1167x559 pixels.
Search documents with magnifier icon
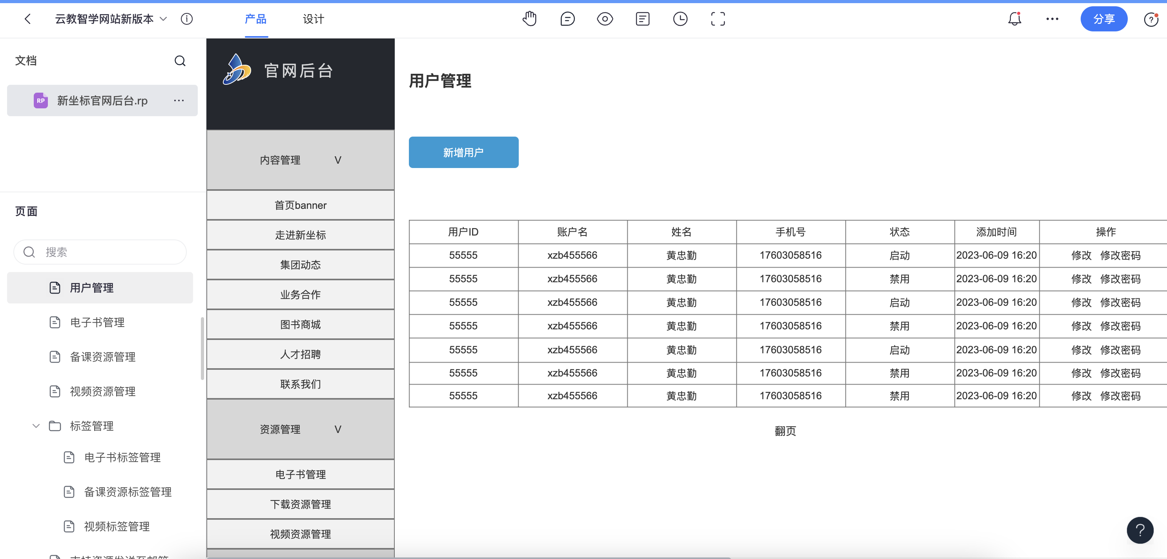(x=180, y=61)
